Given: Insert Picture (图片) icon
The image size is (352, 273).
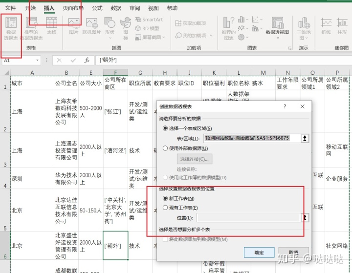Looking at the screenshot, I should pyautogui.click(x=74, y=26).
